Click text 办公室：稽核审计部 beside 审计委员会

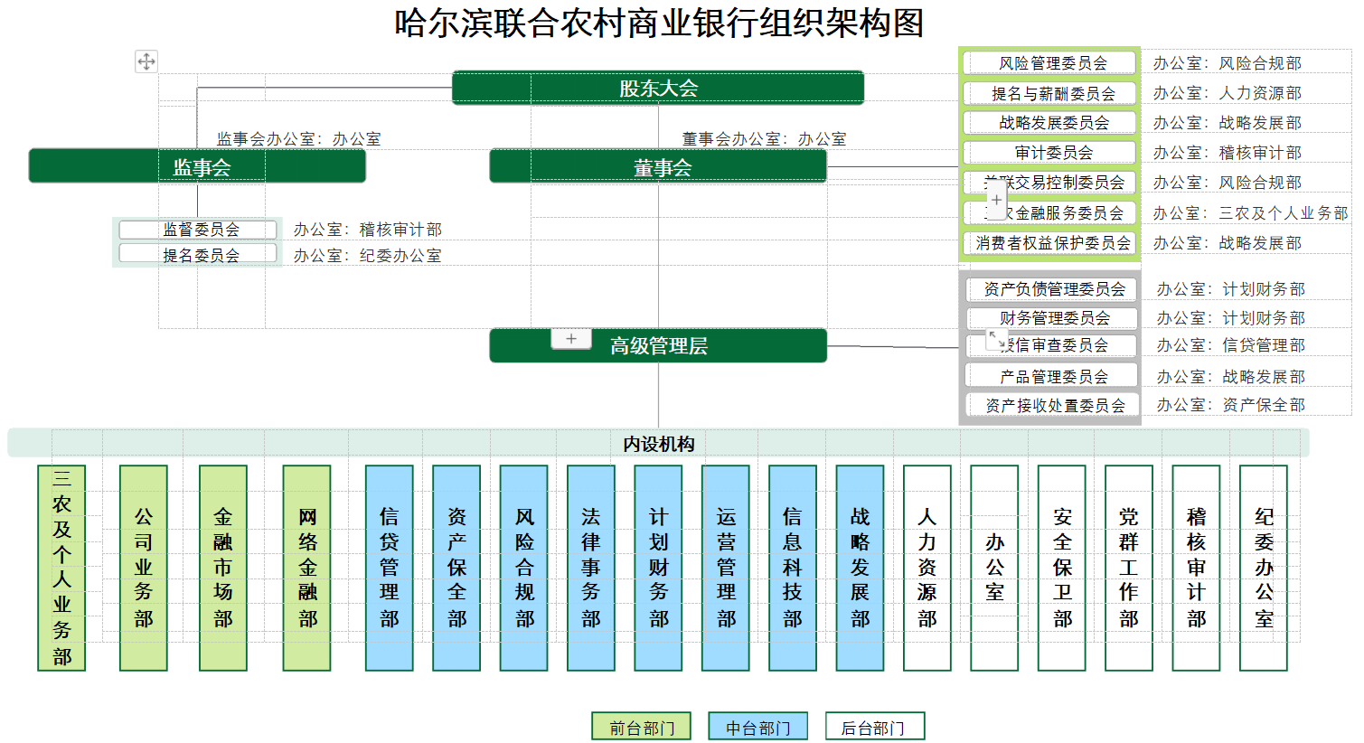(1228, 153)
